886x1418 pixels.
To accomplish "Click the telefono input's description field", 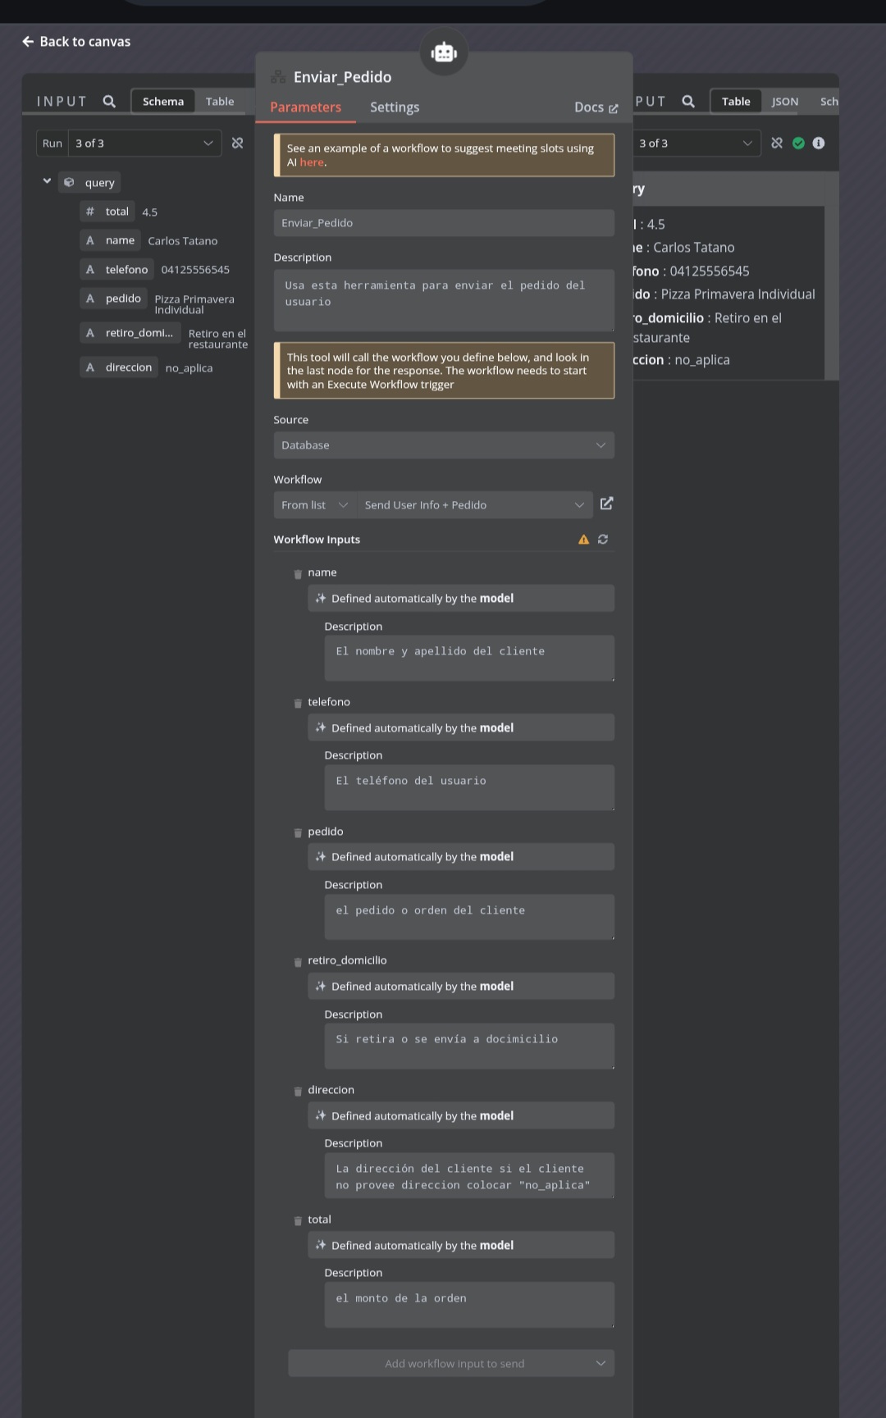I will (x=469, y=787).
